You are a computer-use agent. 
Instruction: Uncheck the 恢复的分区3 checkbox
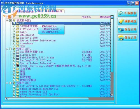point(10,83)
